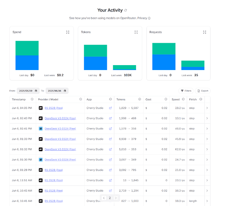Expand the Tokens chart fullscreen icon
Image resolution: width=227 pixels, height=206 pixels.
[x=136, y=32]
